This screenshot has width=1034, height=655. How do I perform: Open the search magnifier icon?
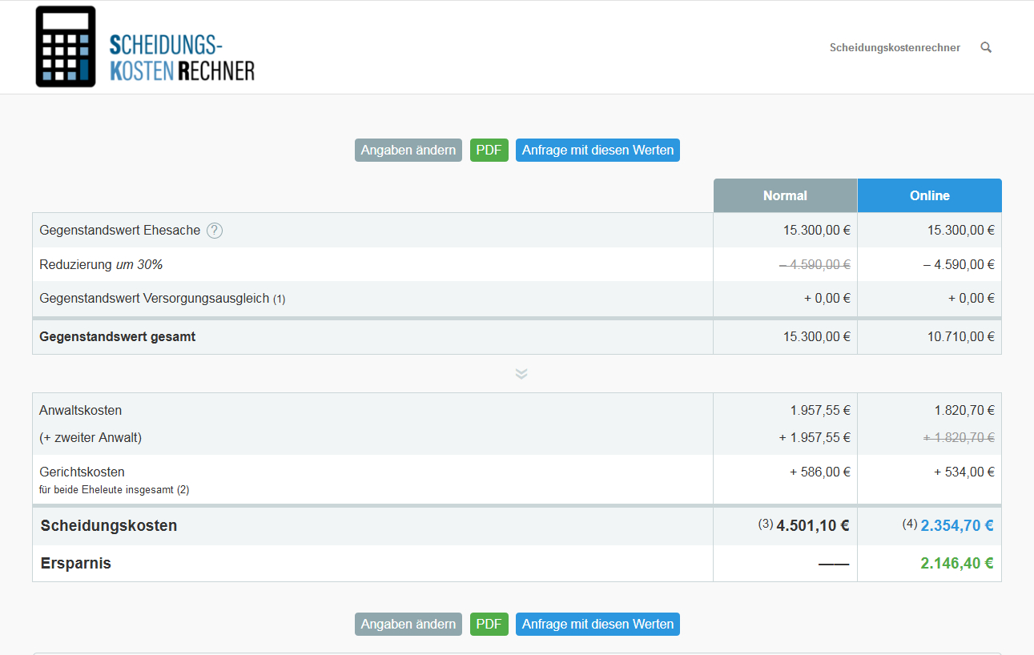tap(986, 47)
